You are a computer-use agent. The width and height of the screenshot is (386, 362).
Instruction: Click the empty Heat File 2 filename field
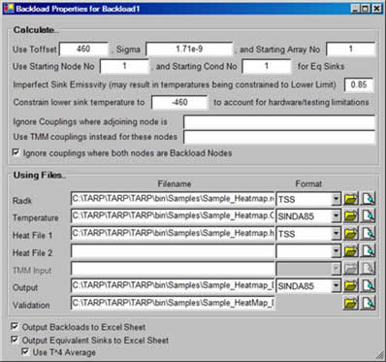point(173,250)
